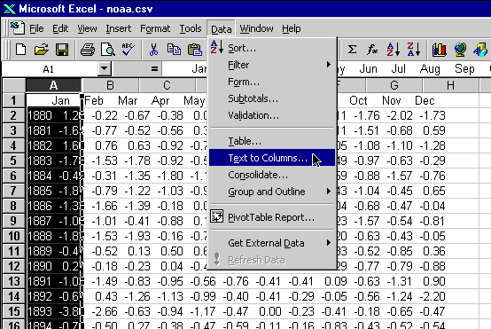Click the New workbook icon
The image size is (491, 329).
click(x=20, y=50)
